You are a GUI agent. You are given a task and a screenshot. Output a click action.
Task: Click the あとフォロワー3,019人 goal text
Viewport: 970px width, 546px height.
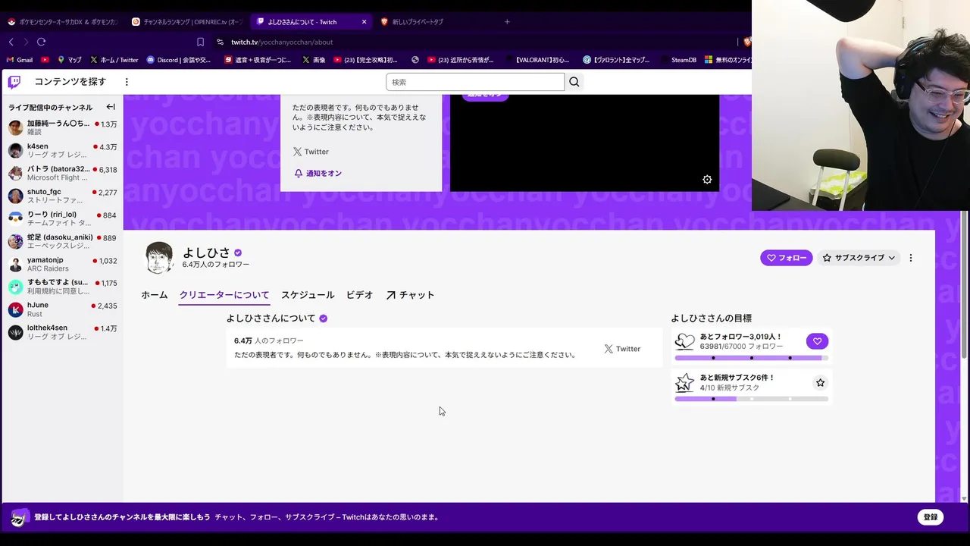point(740,337)
